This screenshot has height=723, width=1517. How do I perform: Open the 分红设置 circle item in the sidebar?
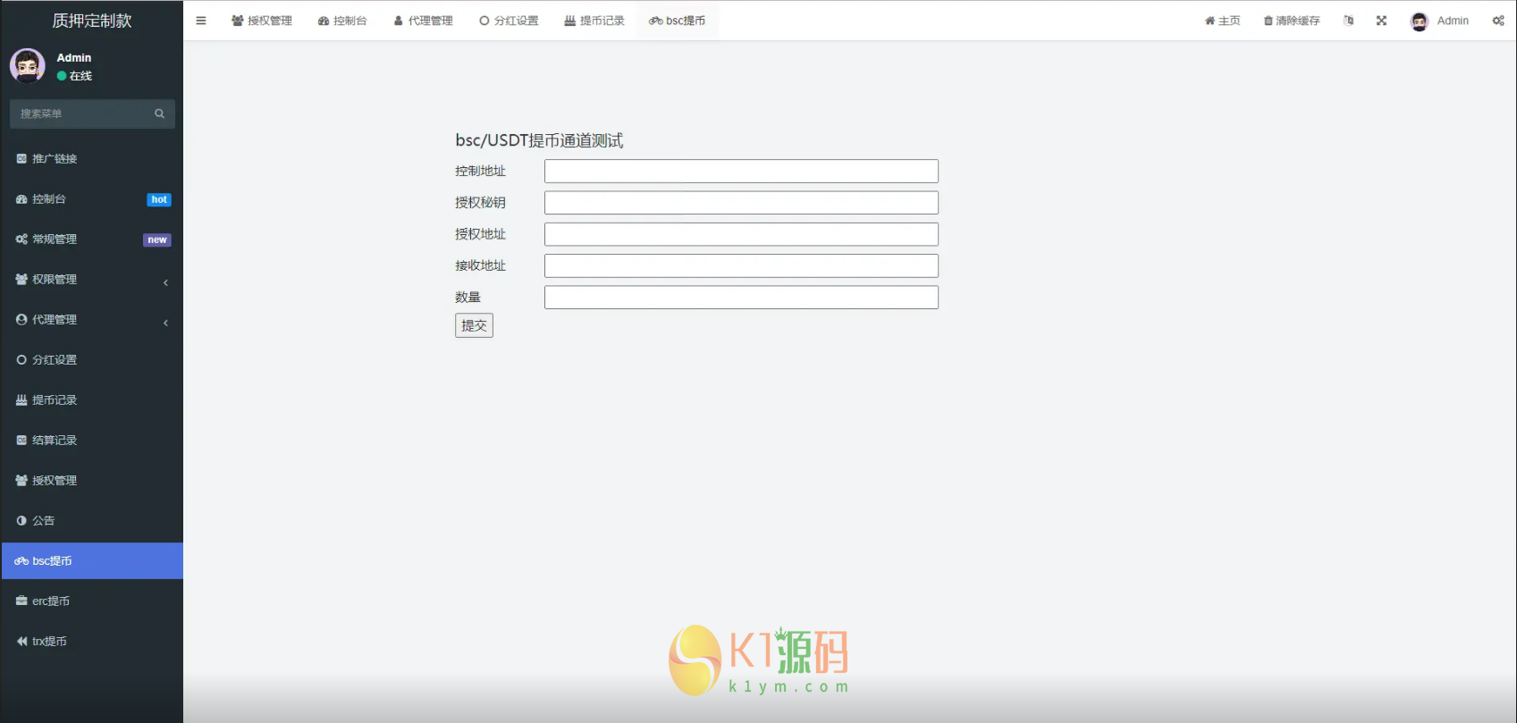click(92, 360)
